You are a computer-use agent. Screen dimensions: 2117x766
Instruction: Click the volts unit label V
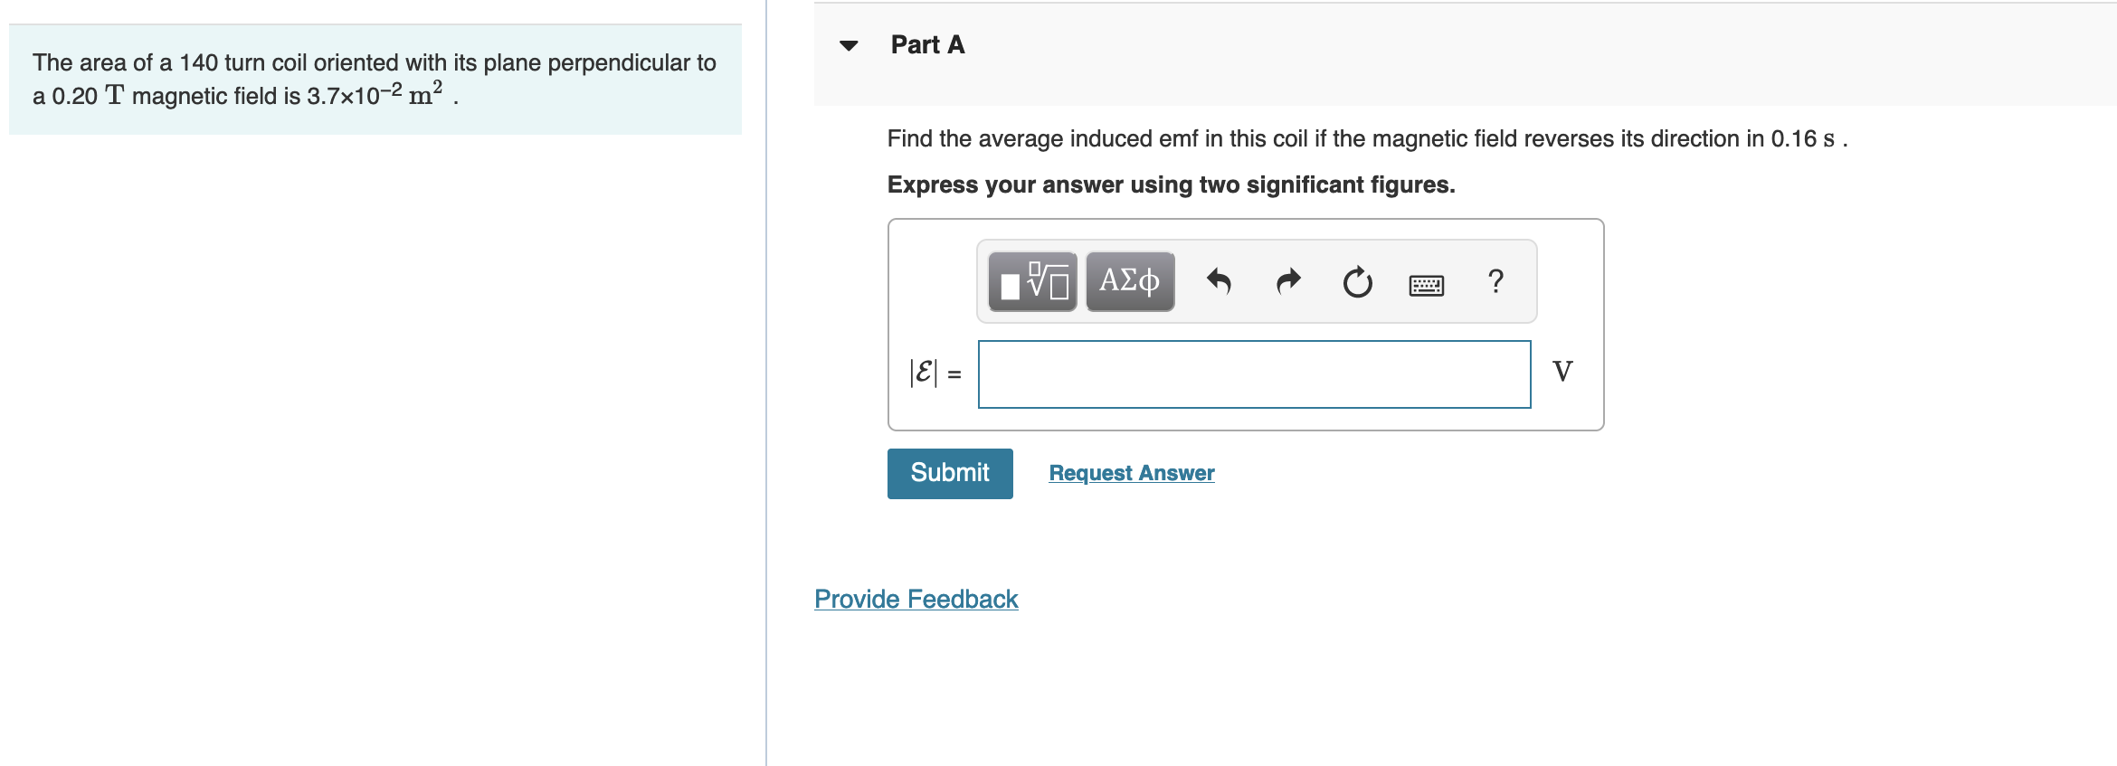pyautogui.click(x=1562, y=371)
